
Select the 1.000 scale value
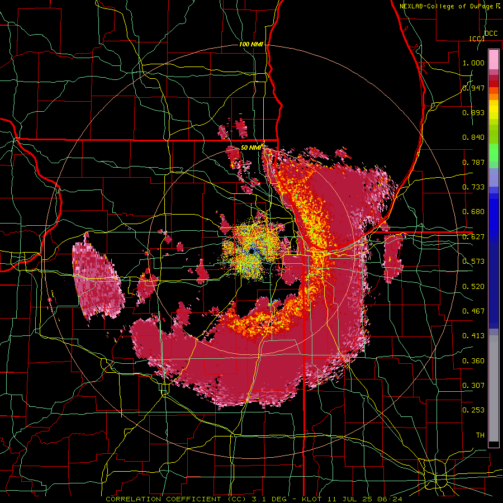pyautogui.click(x=473, y=63)
